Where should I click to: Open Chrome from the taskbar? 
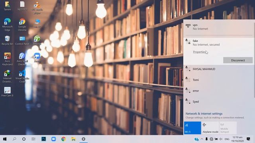[63, 139]
